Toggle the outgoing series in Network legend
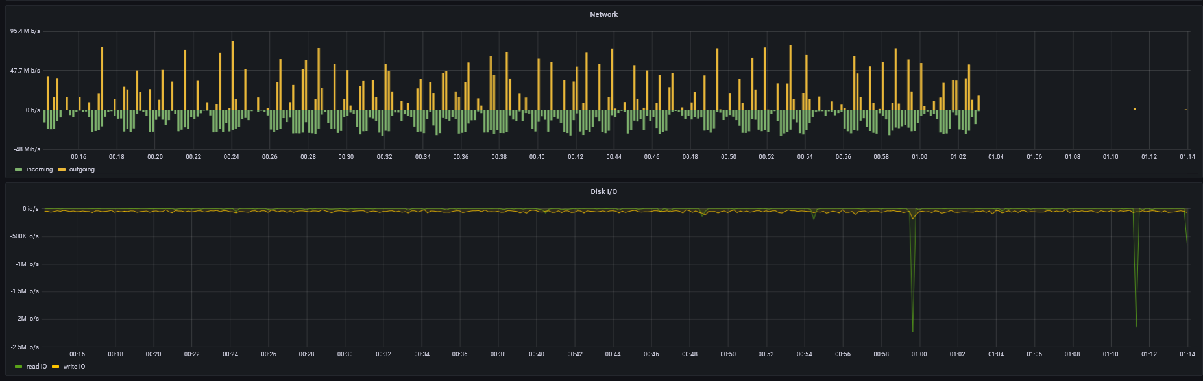 coord(82,169)
